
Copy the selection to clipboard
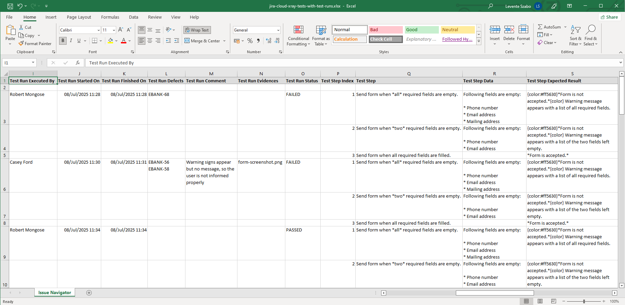(x=27, y=36)
